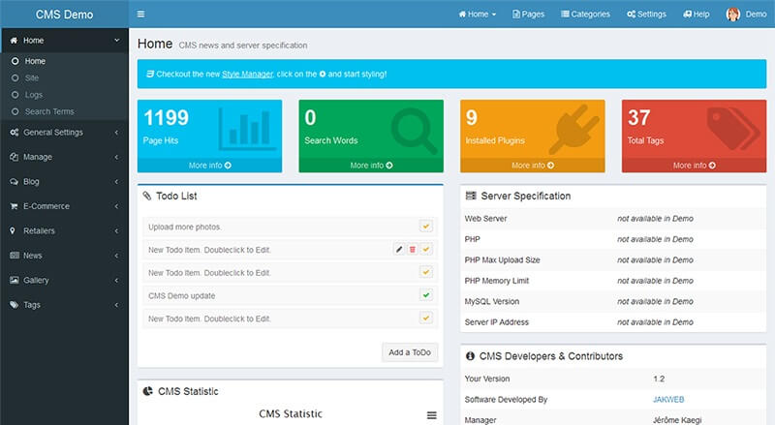Open More info on Total Tags card
Viewport: 775px width, 425px height.
point(694,165)
